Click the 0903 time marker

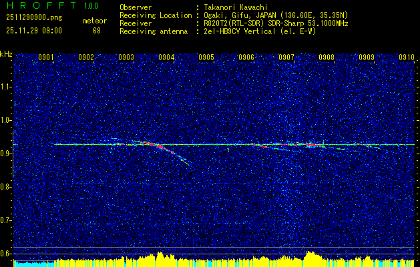click(126, 57)
